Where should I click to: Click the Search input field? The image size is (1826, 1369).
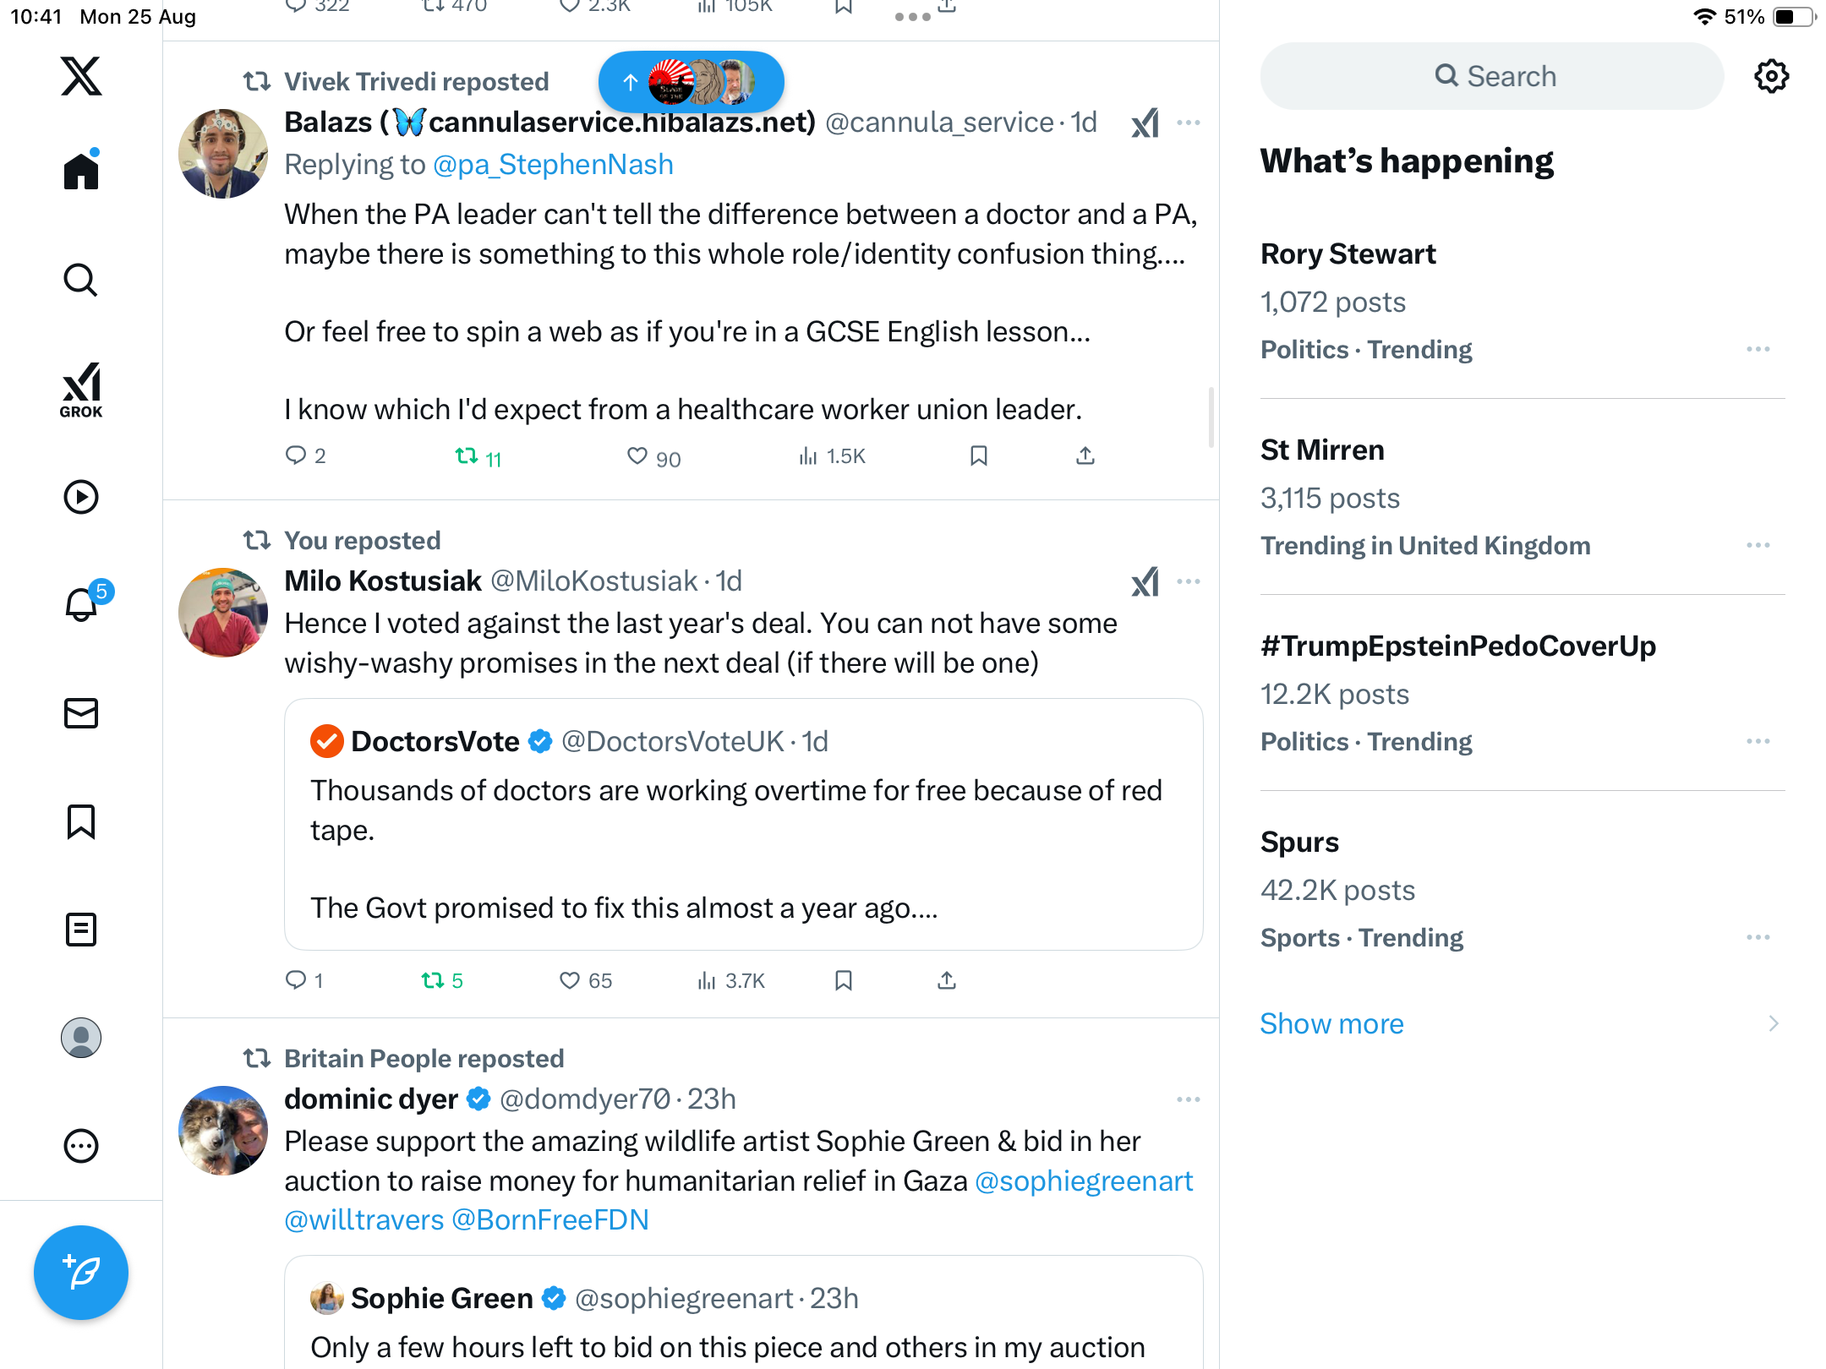(1492, 76)
